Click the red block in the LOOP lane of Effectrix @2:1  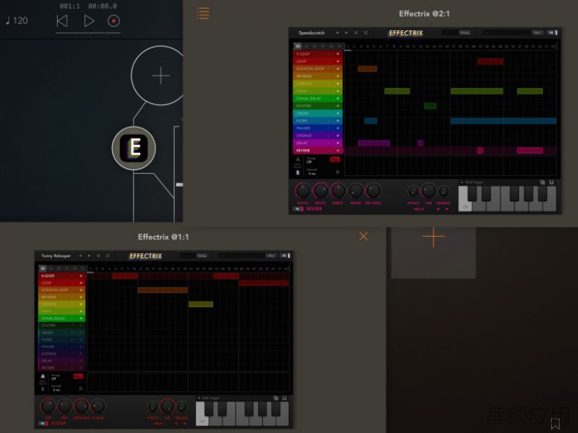click(x=490, y=61)
